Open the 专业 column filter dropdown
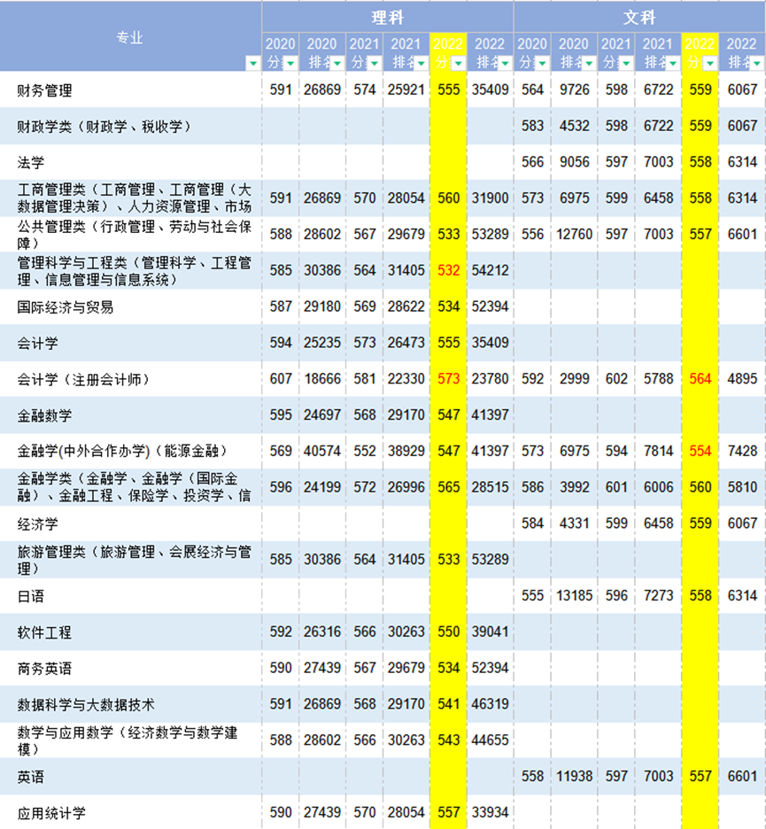Image resolution: width=766 pixels, height=829 pixels. tap(253, 63)
